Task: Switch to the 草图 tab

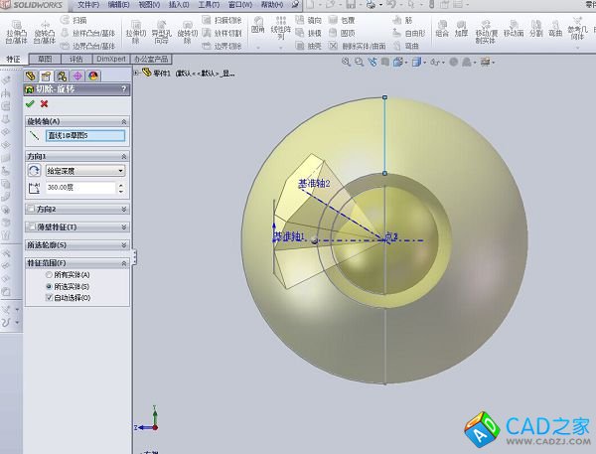Action: tap(44, 59)
